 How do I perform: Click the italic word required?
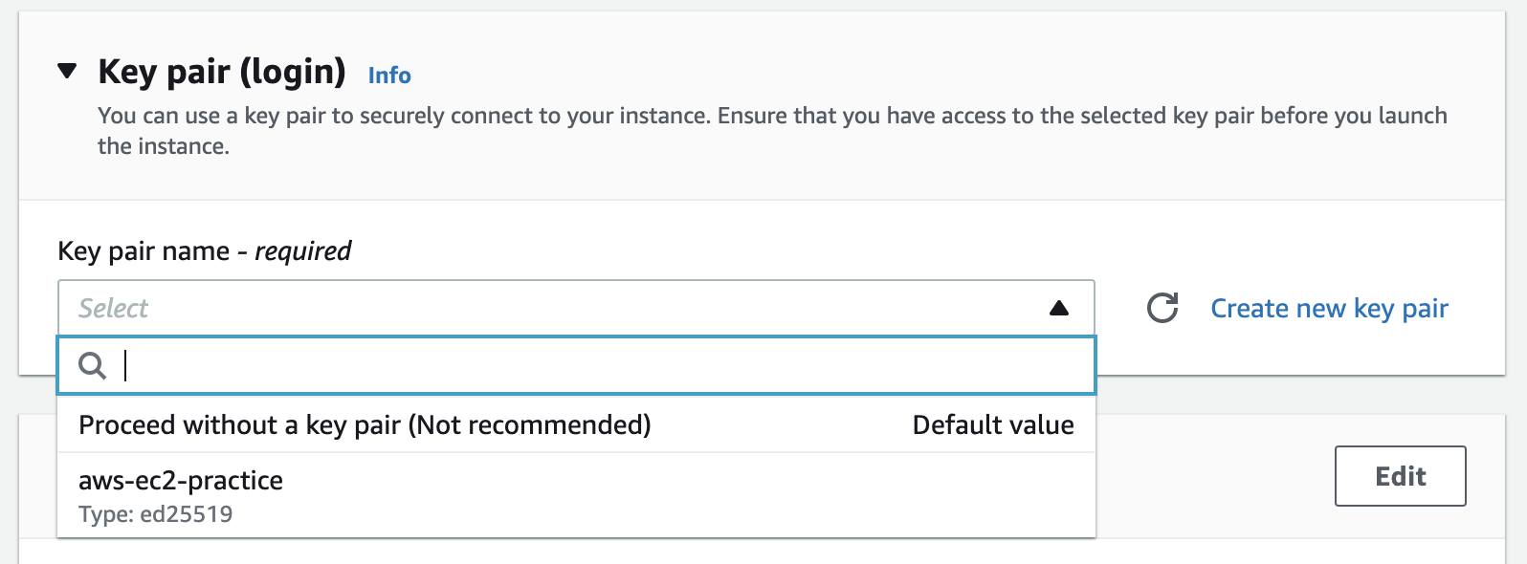pyautogui.click(x=302, y=251)
